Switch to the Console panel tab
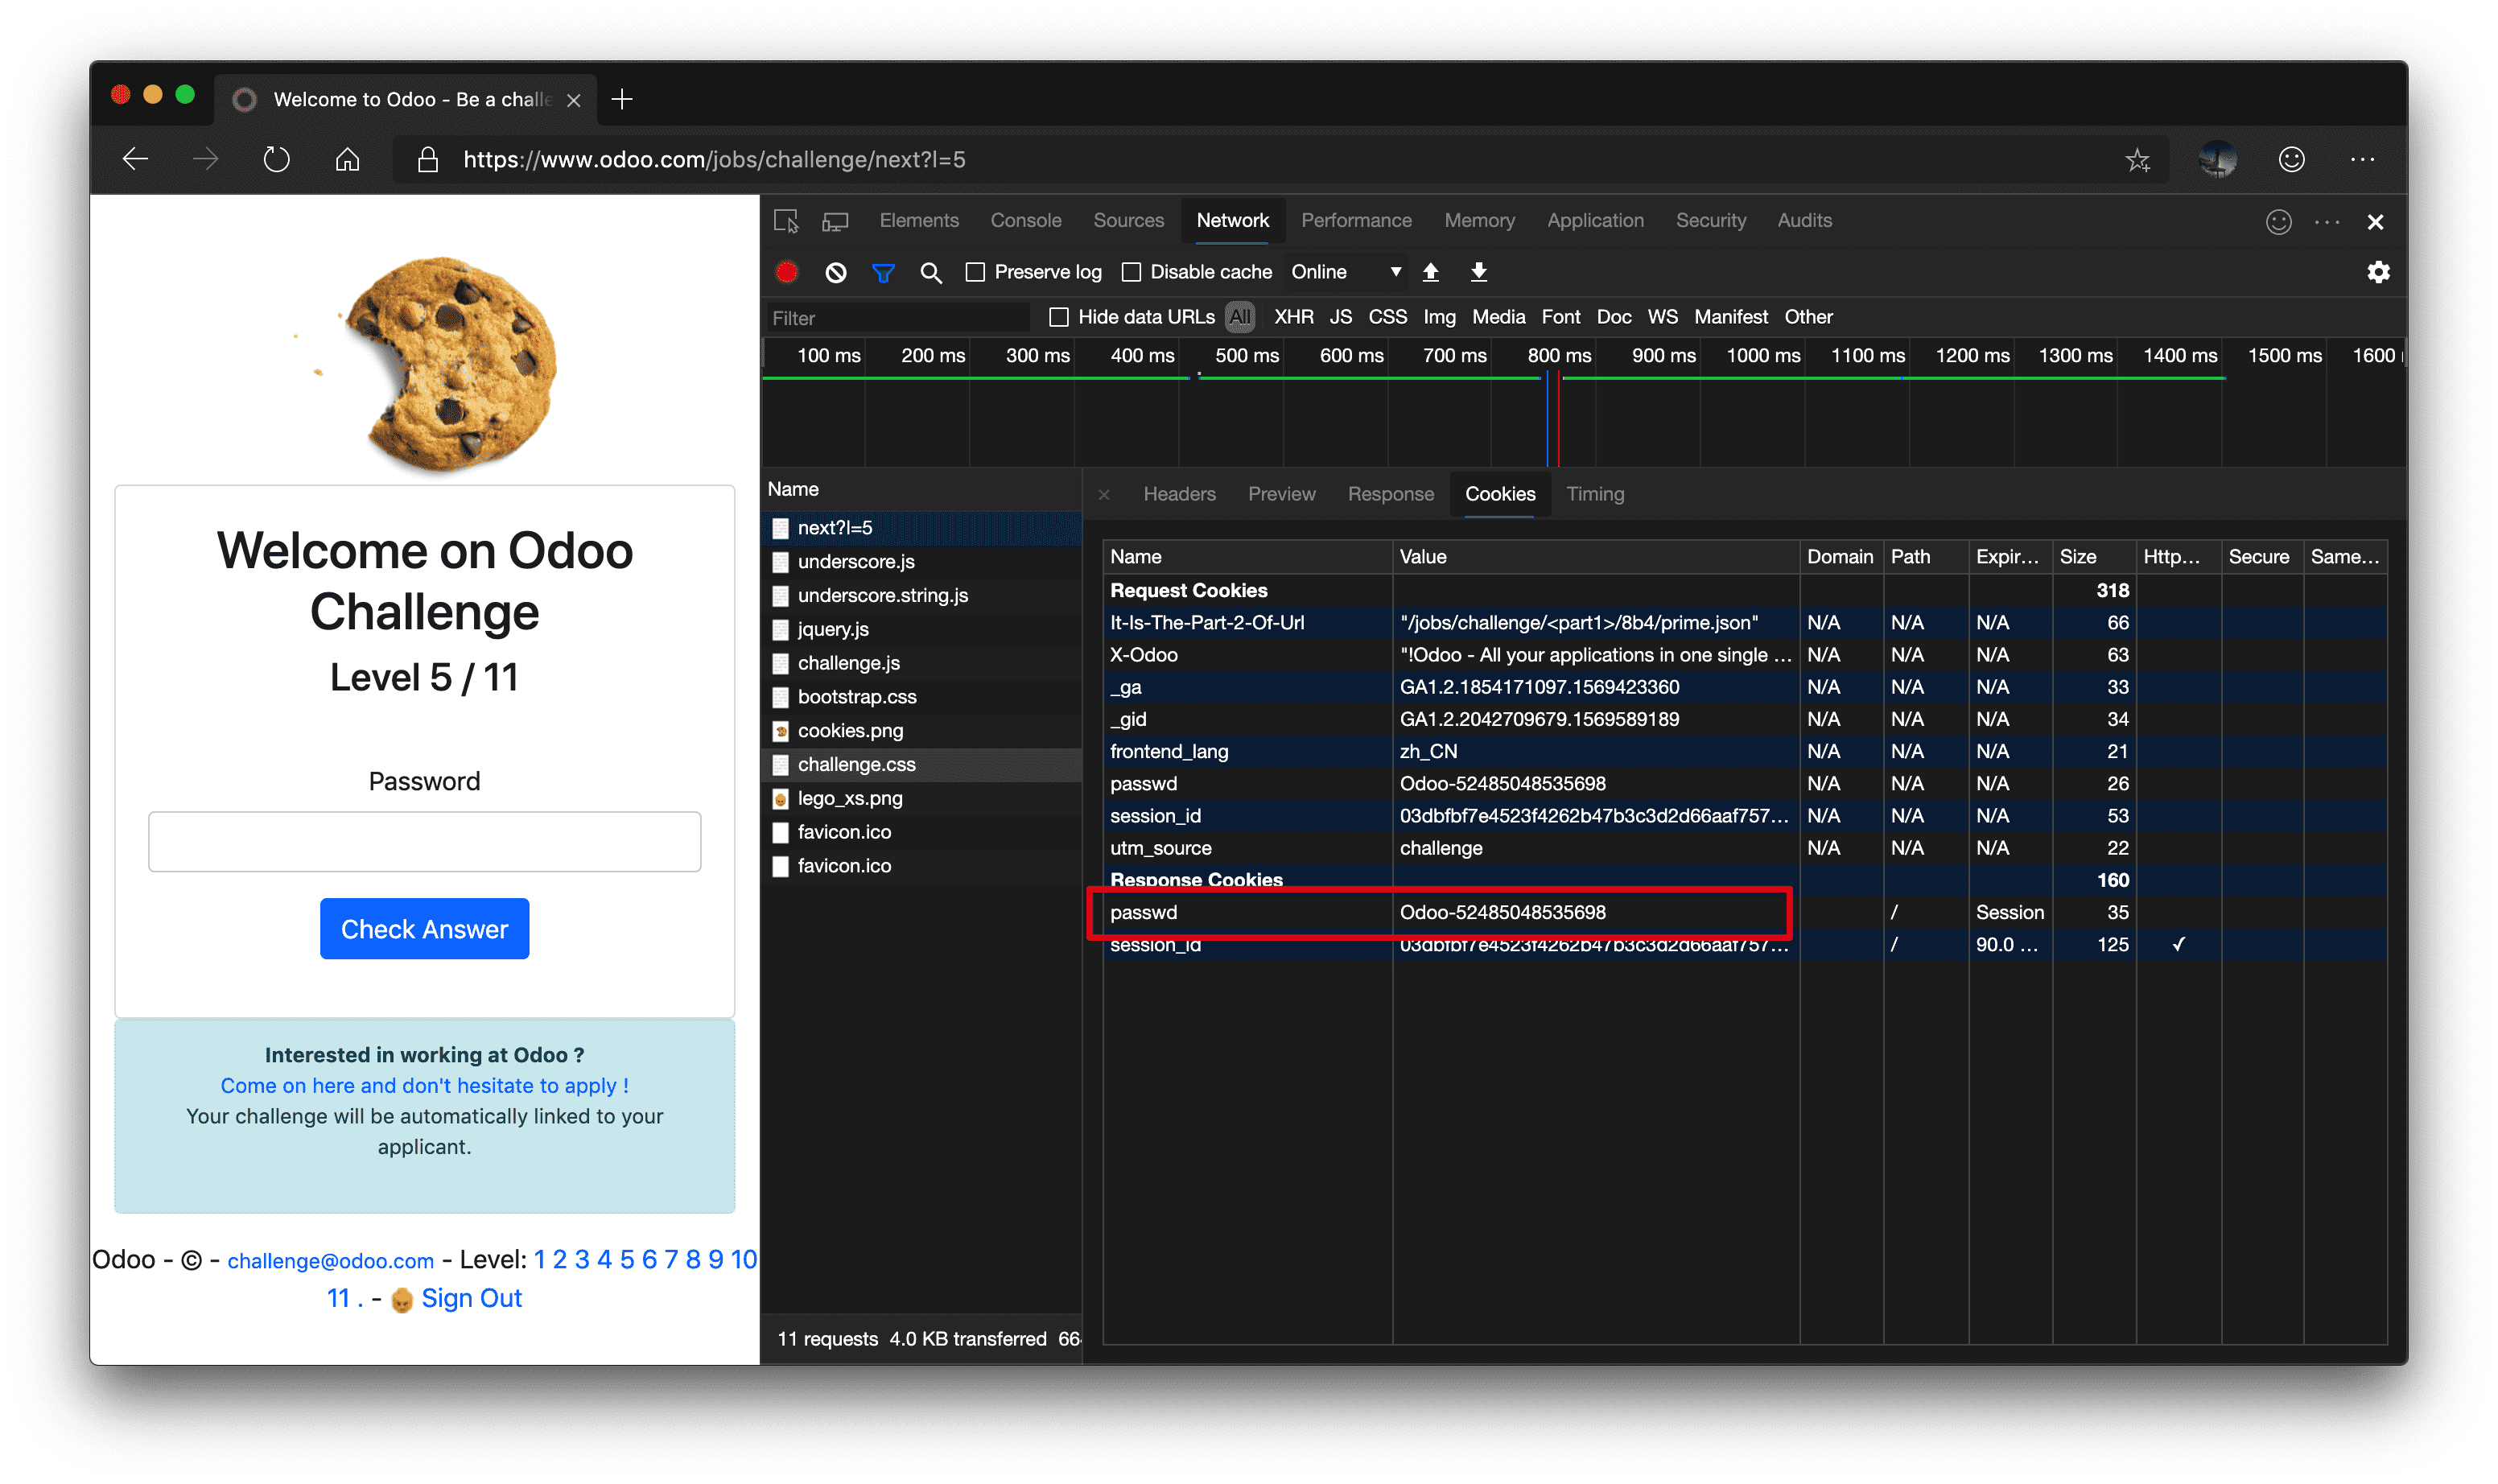Screen dimensions: 2498x1484 (x=1025, y=220)
